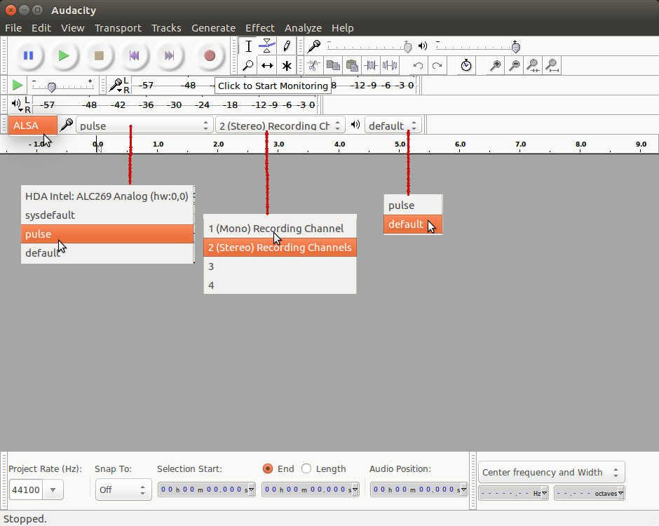Click the Pause transport button

[x=28, y=55]
